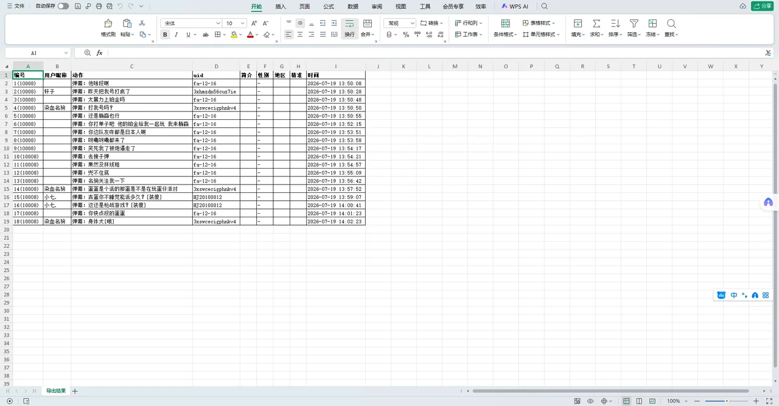
Task: Click the Freeze panes (冻结) icon
Action: [652, 23]
